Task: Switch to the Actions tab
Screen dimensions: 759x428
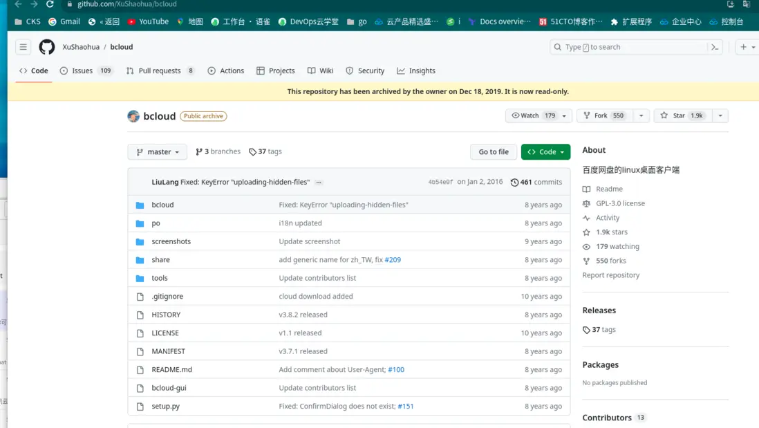Action: pos(226,71)
